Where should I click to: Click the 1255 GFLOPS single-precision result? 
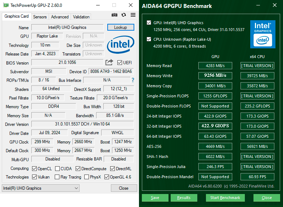[x=215, y=96]
